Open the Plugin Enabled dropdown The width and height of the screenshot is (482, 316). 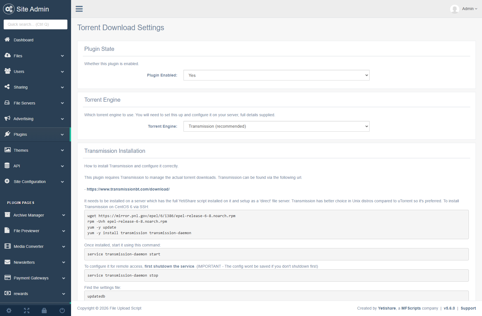point(276,75)
